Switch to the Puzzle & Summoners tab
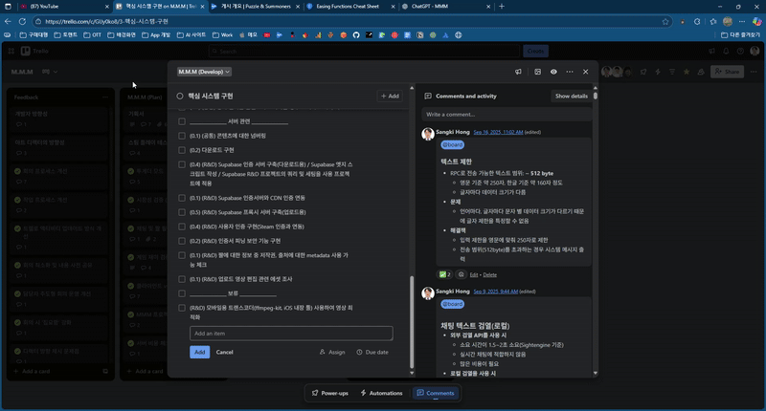Viewport: 766px width, 411px height. point(255,7)
